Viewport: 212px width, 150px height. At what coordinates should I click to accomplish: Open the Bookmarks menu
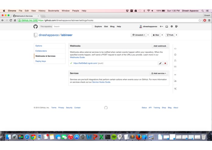[54, 11]
